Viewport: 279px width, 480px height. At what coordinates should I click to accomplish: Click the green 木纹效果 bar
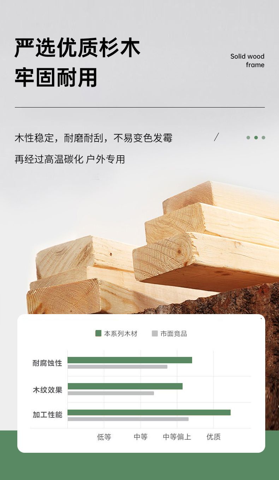125,386
